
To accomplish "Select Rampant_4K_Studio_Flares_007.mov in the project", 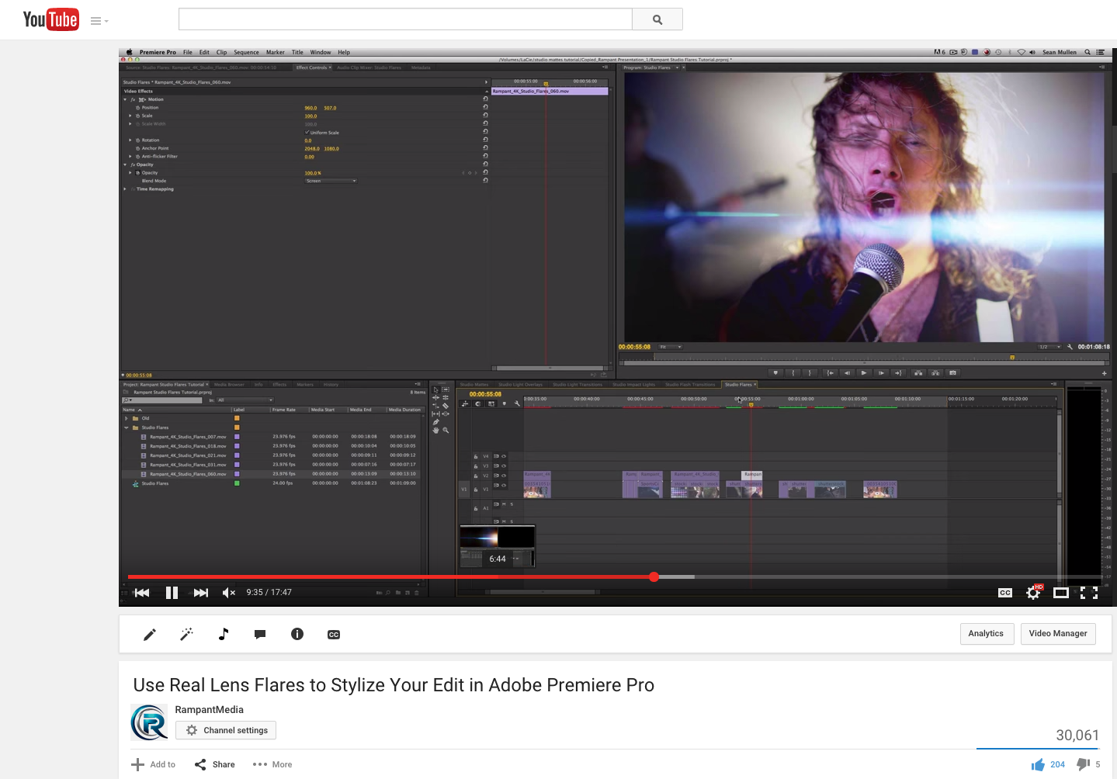I will [188, 437].
